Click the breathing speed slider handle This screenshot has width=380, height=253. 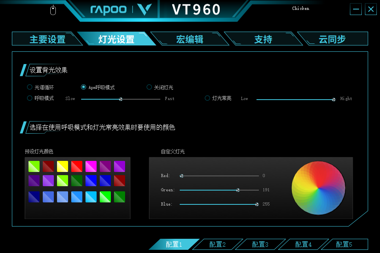120,99
